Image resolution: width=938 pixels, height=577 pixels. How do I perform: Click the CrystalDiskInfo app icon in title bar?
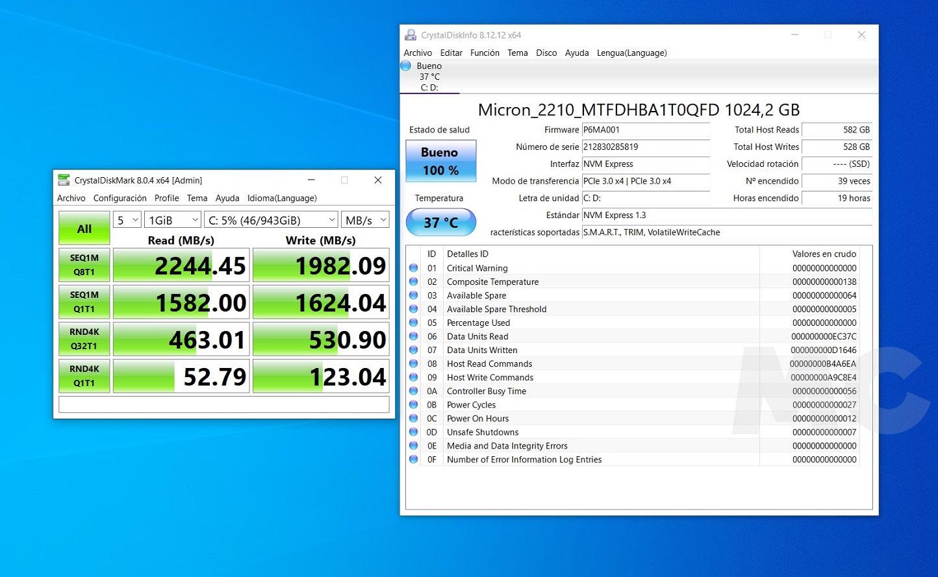tap(411, 35)
